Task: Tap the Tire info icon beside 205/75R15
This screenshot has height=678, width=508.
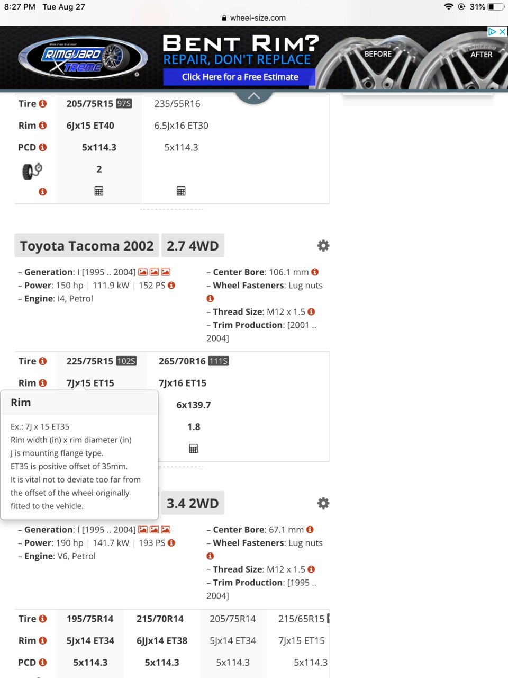Action: click(43, 104)
